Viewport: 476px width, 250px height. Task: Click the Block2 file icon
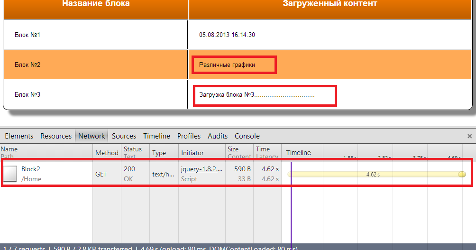point(10,174)
